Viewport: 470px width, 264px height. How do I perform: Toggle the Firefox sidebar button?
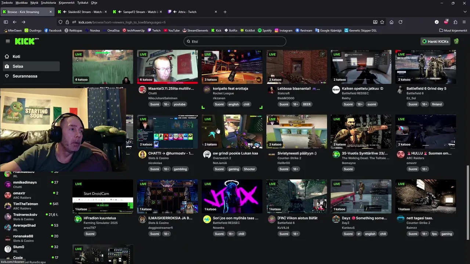[x=6, y=22]
